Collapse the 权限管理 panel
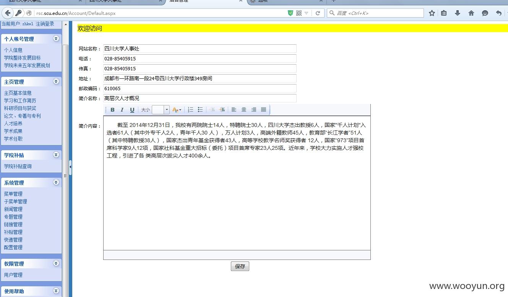Image resolution: width=508 pixels, height=297 pixels. (x=56, y=263)
